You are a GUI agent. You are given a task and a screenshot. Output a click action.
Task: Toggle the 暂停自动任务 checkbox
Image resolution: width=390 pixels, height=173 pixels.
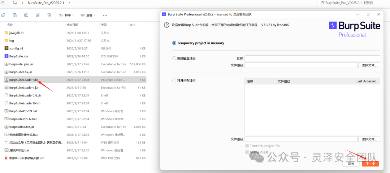[247, 152]
